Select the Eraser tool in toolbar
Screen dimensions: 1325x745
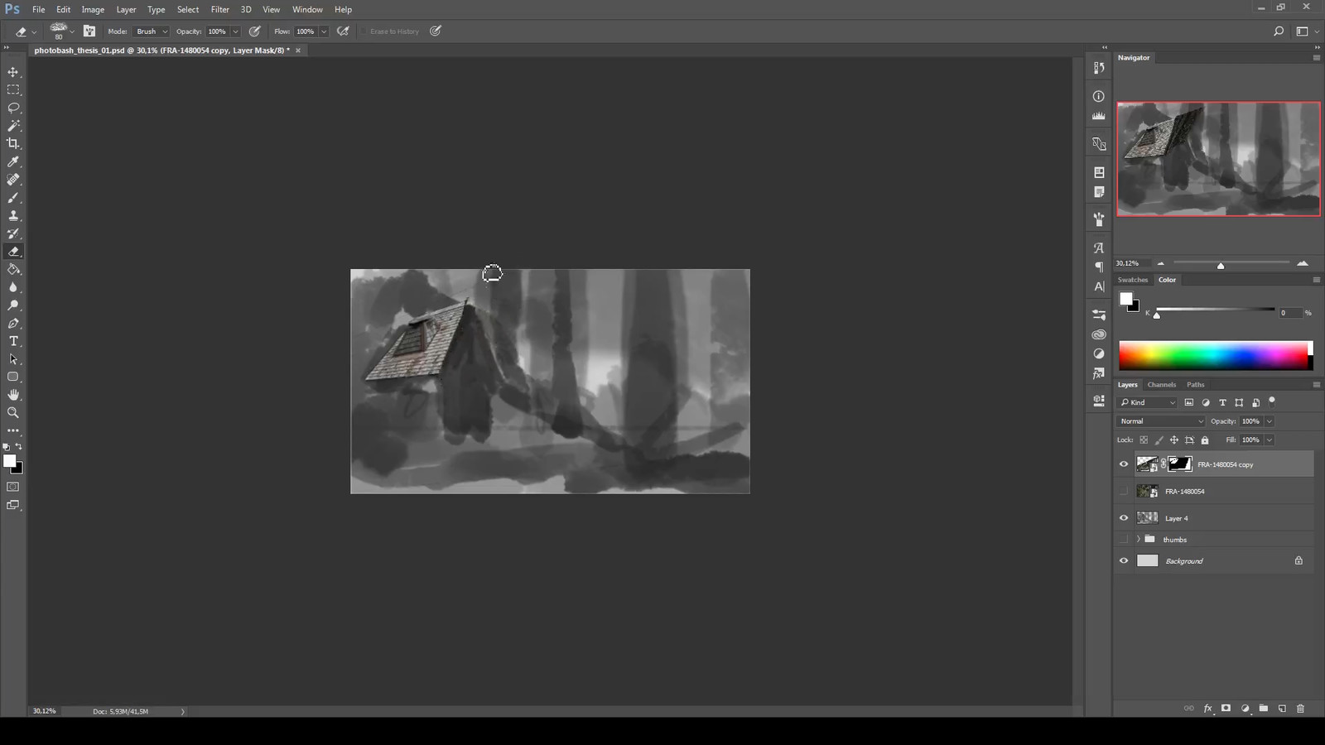point(13,252)
